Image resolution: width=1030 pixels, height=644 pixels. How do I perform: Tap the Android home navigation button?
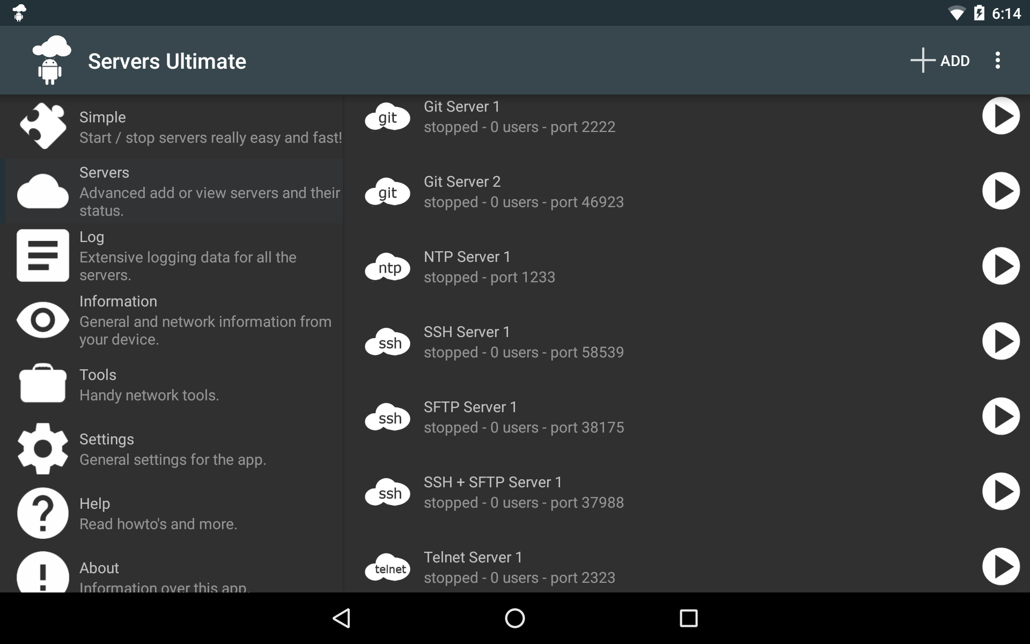[515, 618]
